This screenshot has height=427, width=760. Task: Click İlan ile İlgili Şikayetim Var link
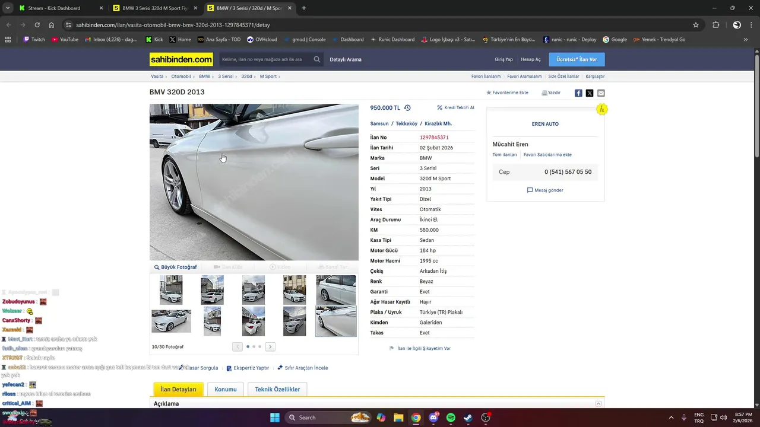pyautogui.click(x=420, y=348)
